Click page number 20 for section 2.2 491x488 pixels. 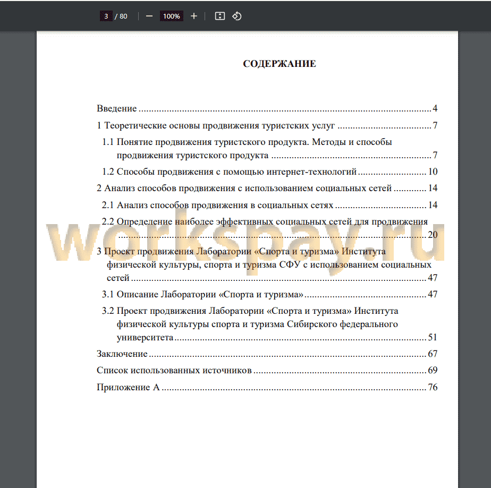(x=433, y=235)
